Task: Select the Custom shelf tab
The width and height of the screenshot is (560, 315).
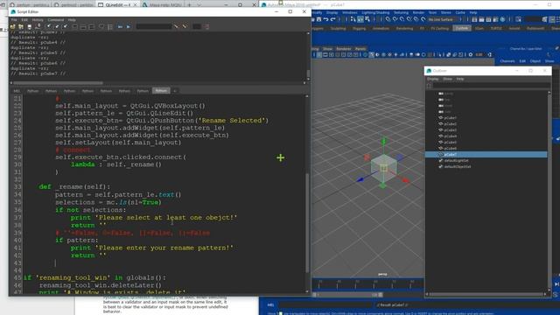Action: pyautogui.click(x=462, y=28)
